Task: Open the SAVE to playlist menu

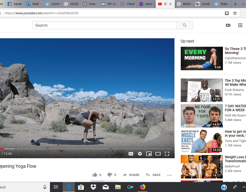Action: [153, 175]
